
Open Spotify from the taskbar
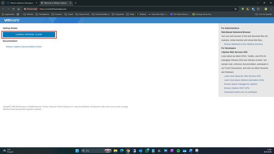point(178,151)
